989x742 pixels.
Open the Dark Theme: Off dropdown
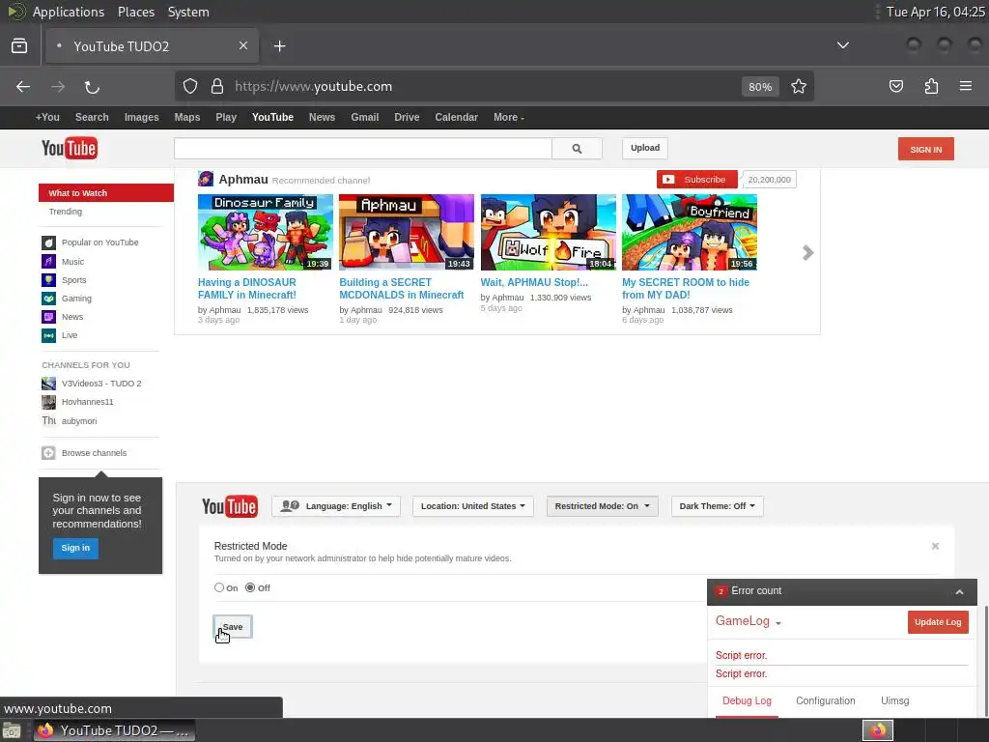[718, 506]
